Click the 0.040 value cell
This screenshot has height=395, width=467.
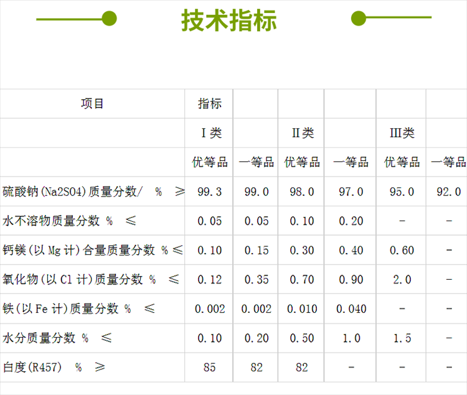[351, 309]
